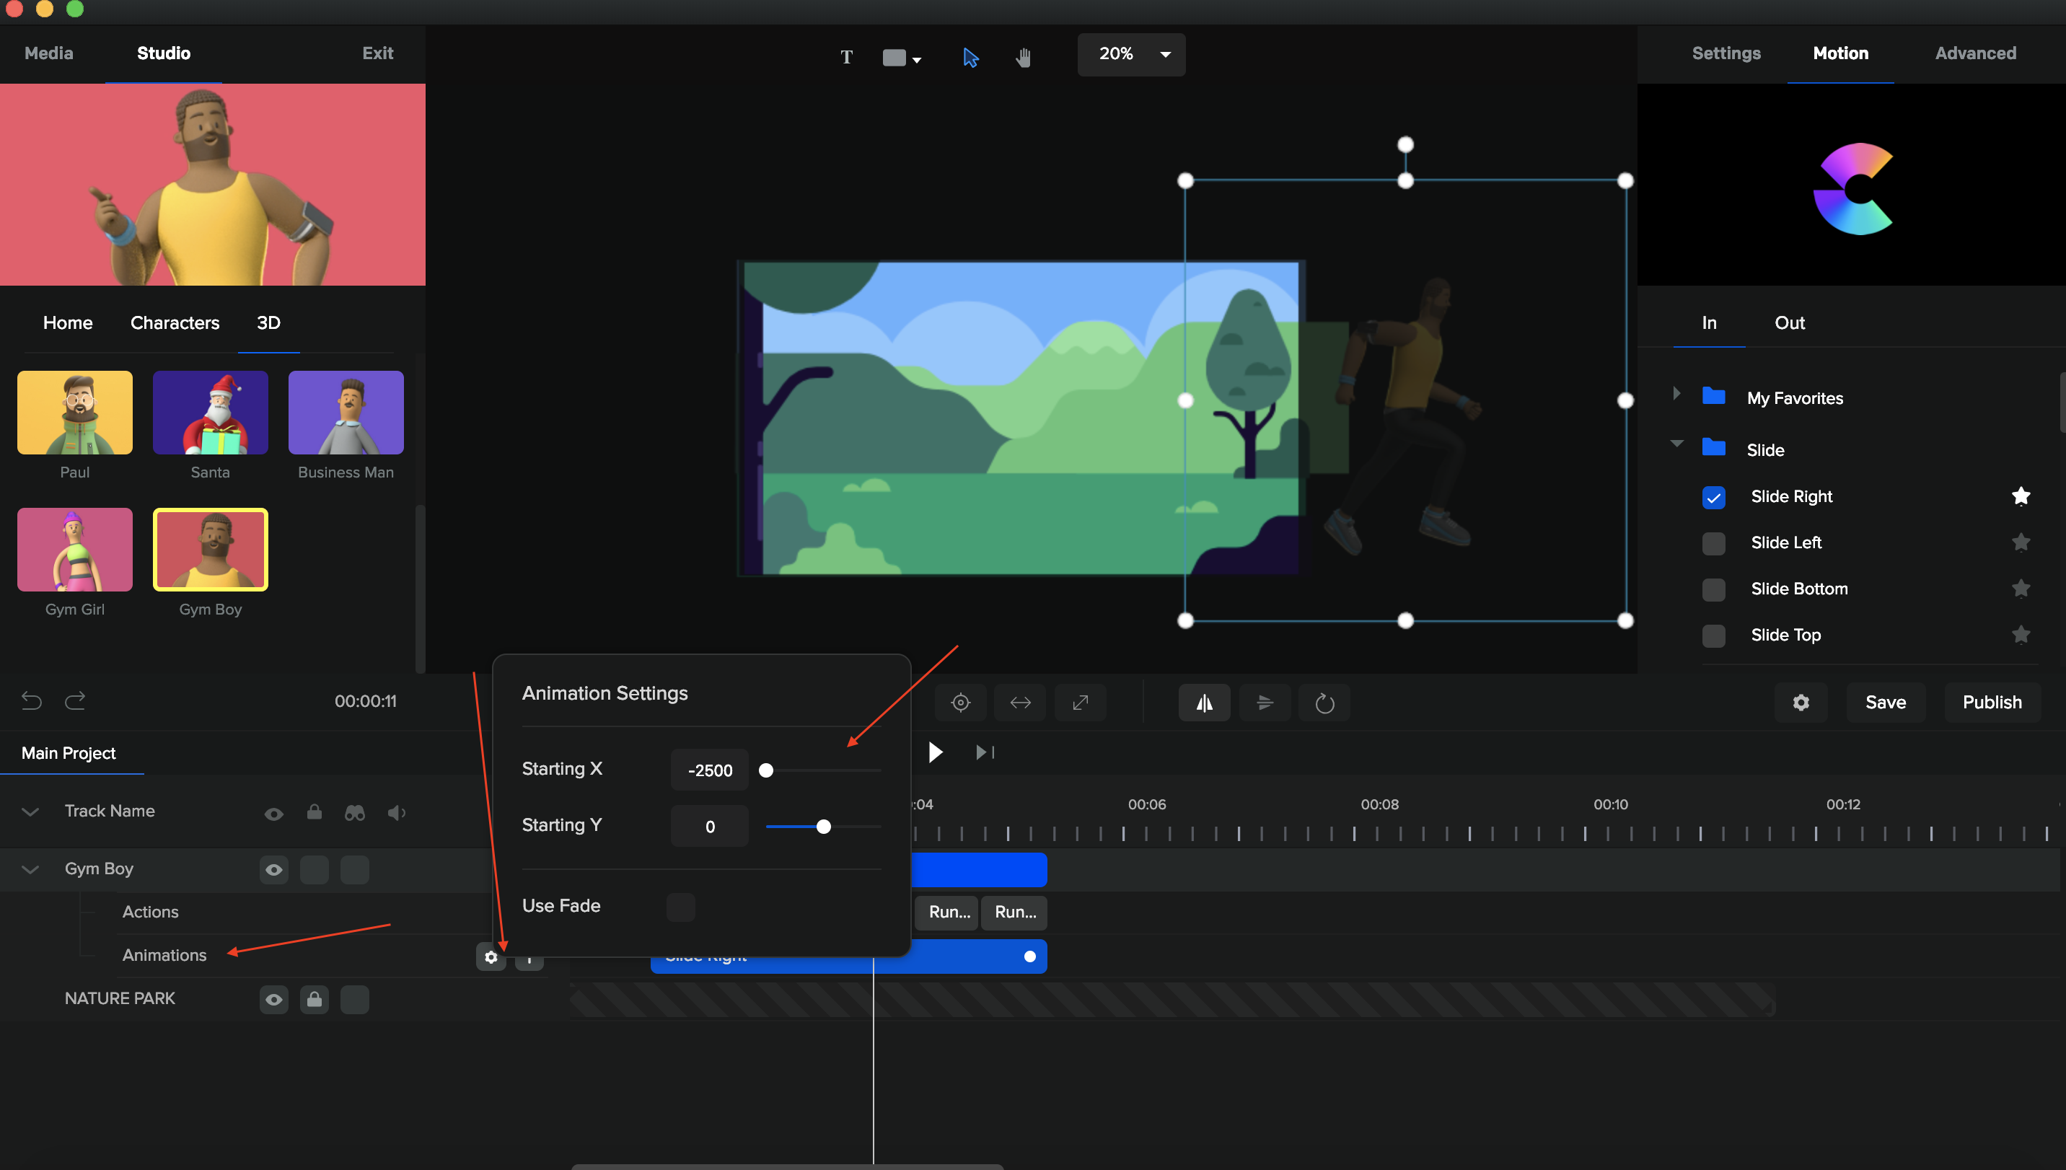
Task: Click the redo arrow icon
Action: (76, 700)
